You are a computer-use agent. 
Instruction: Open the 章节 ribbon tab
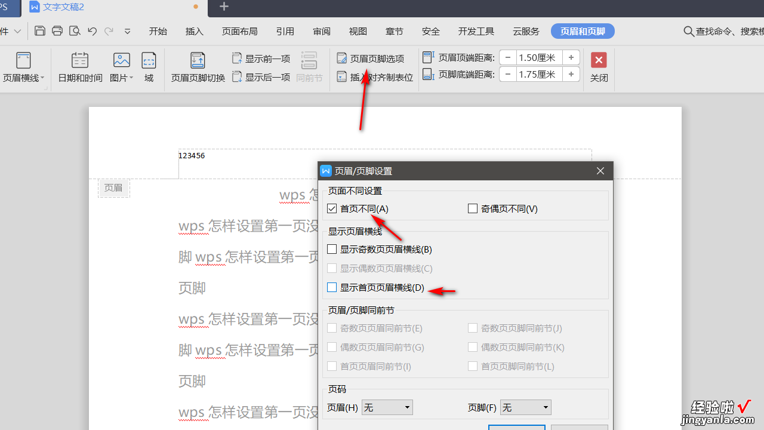pos(395,31)
